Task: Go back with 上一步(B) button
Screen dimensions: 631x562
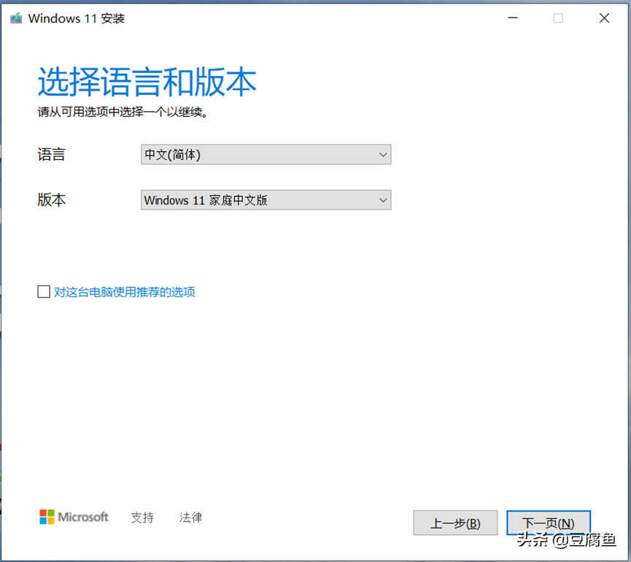Action: [455, 523]
